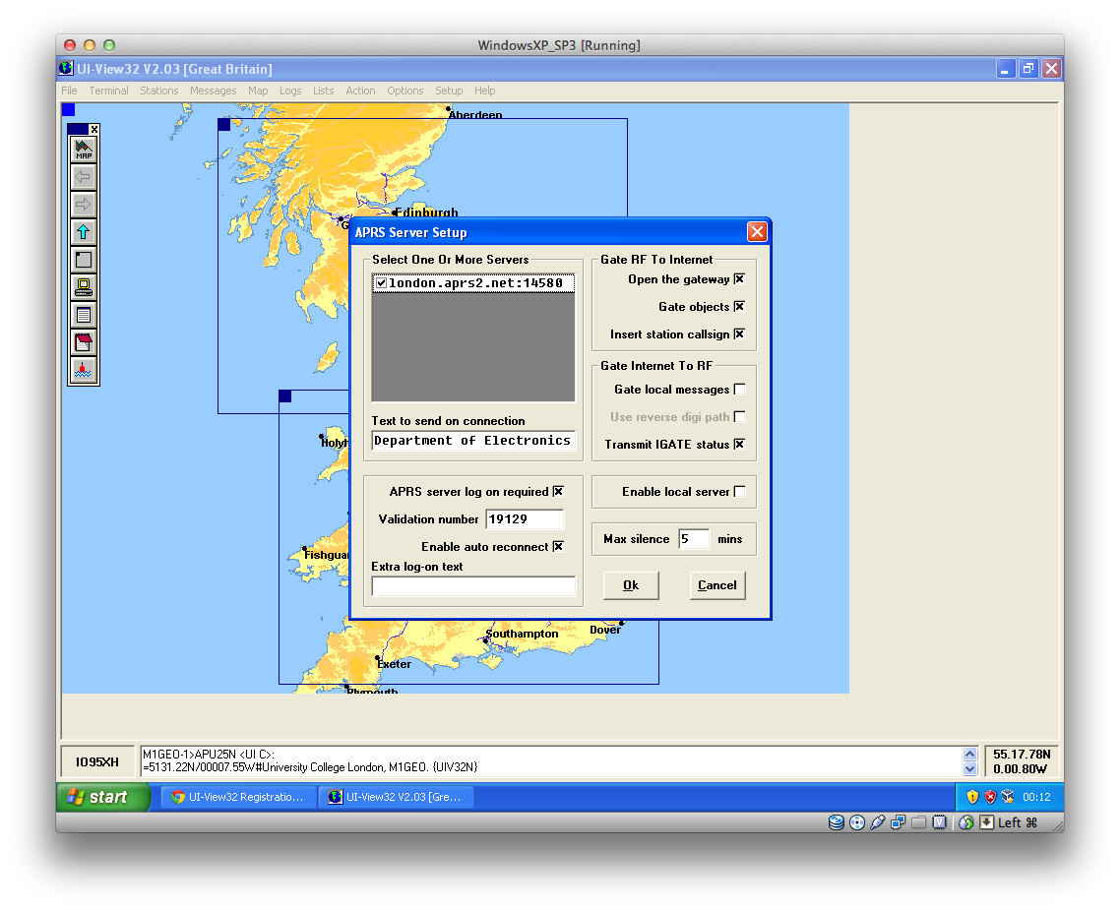Image resolution: width=1120 pixels, height=910 pixels.
Task: Click the MAP load-map toolbar icon
Action: [84, 150]
